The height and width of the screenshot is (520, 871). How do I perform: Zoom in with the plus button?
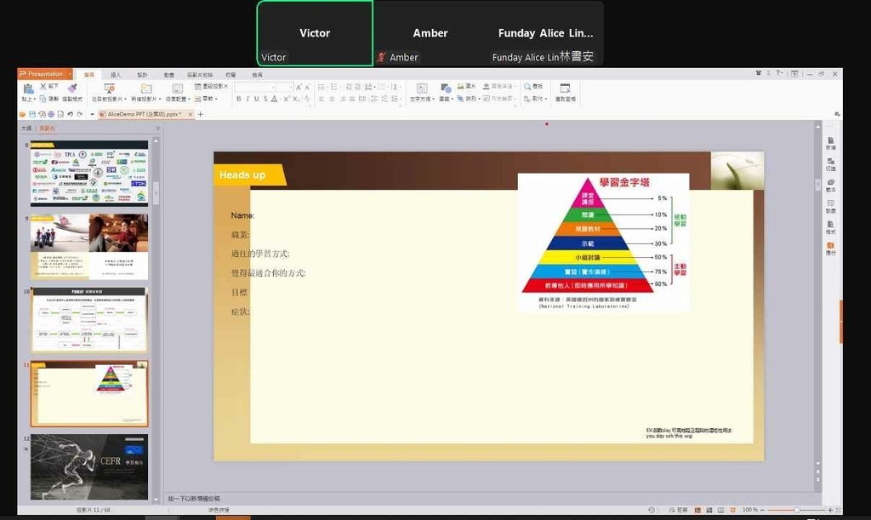coord(830,510)
